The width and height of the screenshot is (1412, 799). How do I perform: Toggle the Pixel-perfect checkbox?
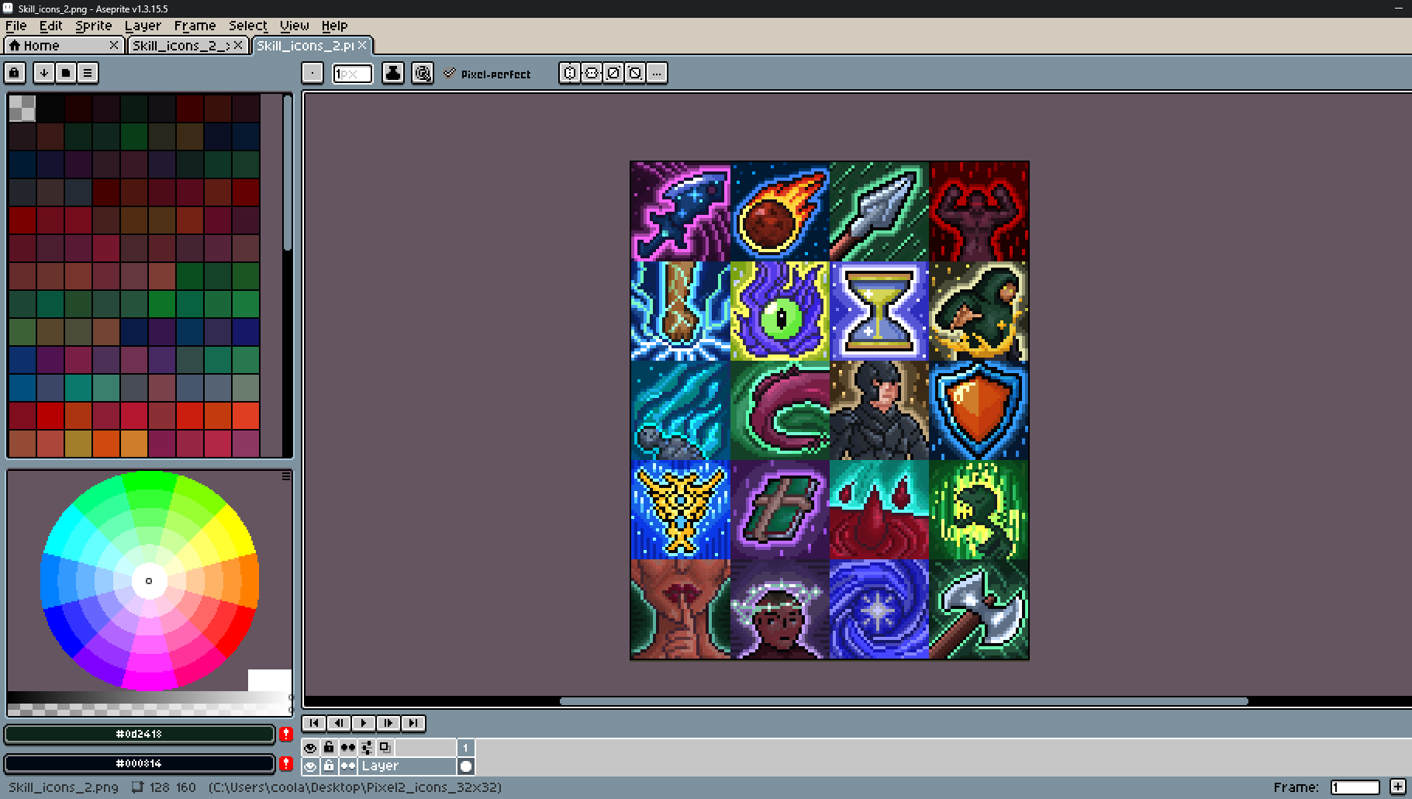pos(488,74)
